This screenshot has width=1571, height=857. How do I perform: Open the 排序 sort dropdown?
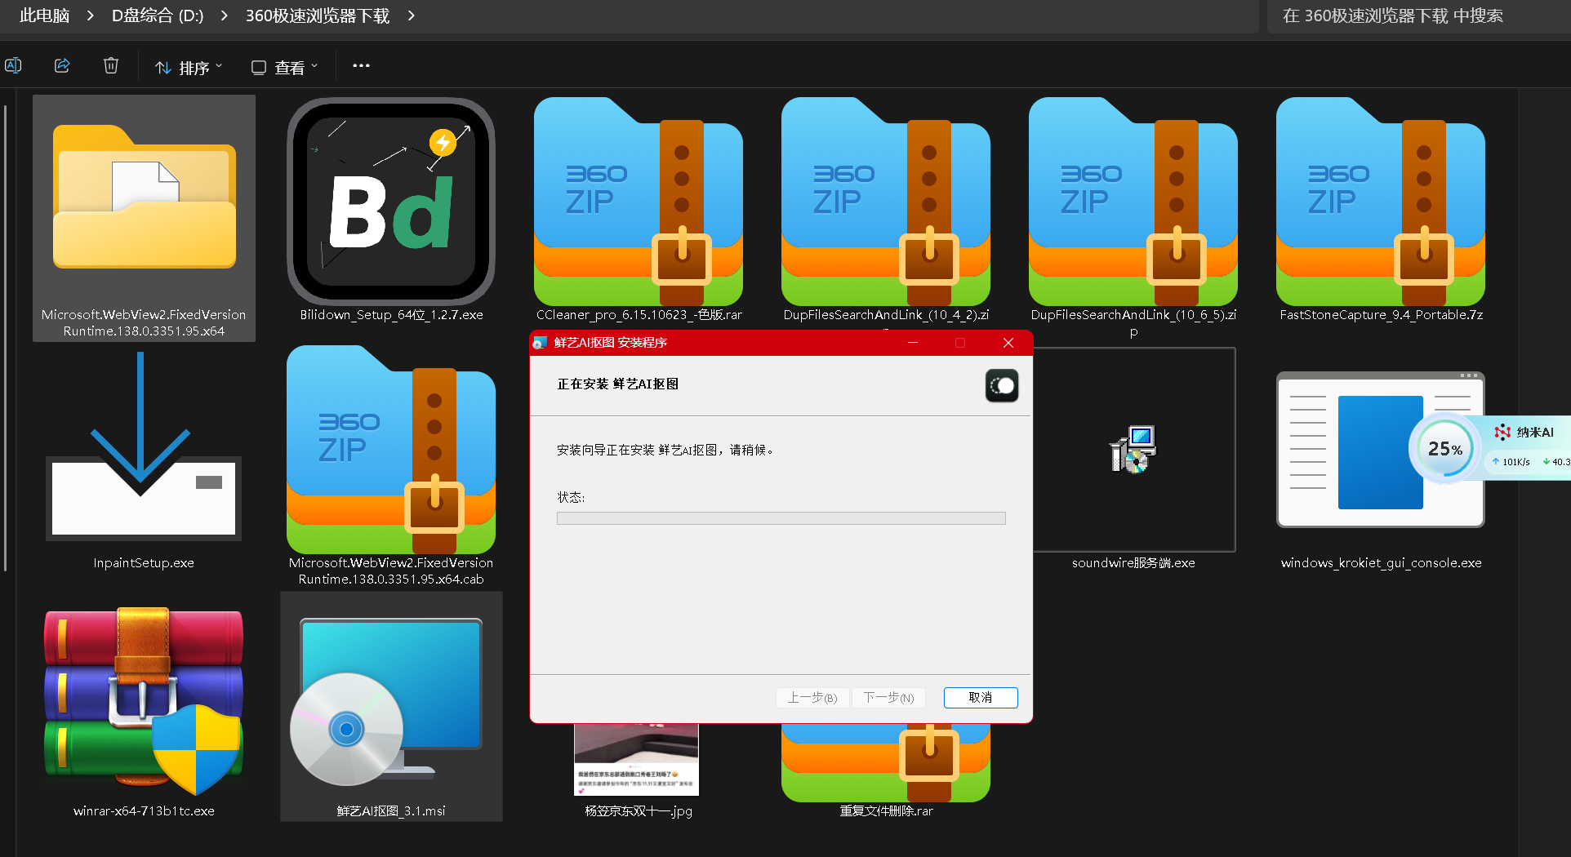click(x=189, y=67)
